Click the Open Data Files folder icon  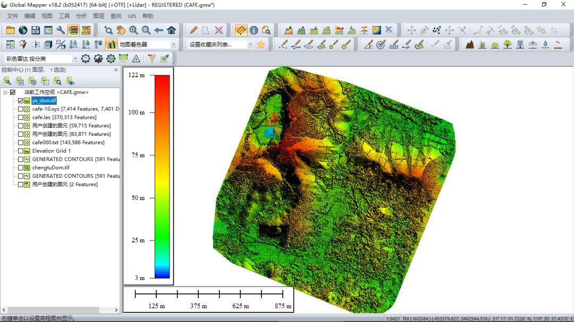[10, 30]
